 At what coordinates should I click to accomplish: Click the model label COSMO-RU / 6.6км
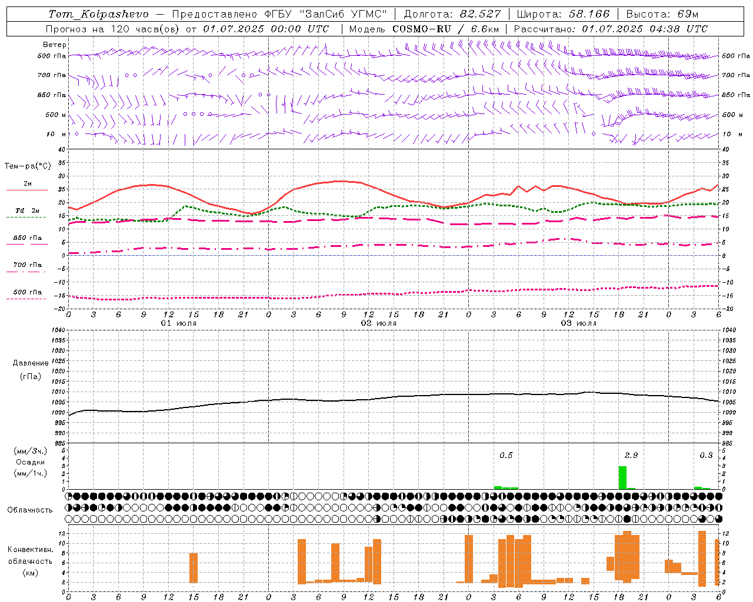pos(446,29)
